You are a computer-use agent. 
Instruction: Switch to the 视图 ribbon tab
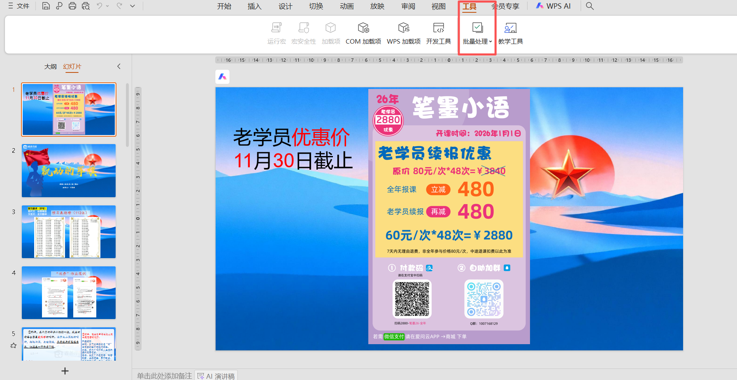pyautogui.click(x=439, y=6)
